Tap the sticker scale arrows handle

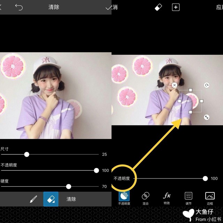point(207,117)
